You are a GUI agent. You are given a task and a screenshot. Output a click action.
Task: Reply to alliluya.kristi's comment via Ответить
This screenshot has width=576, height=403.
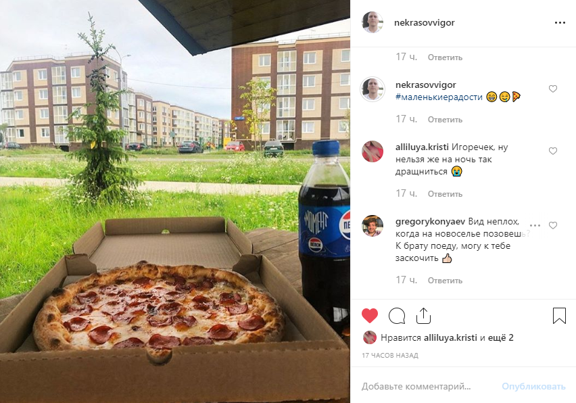click(445, 194)
